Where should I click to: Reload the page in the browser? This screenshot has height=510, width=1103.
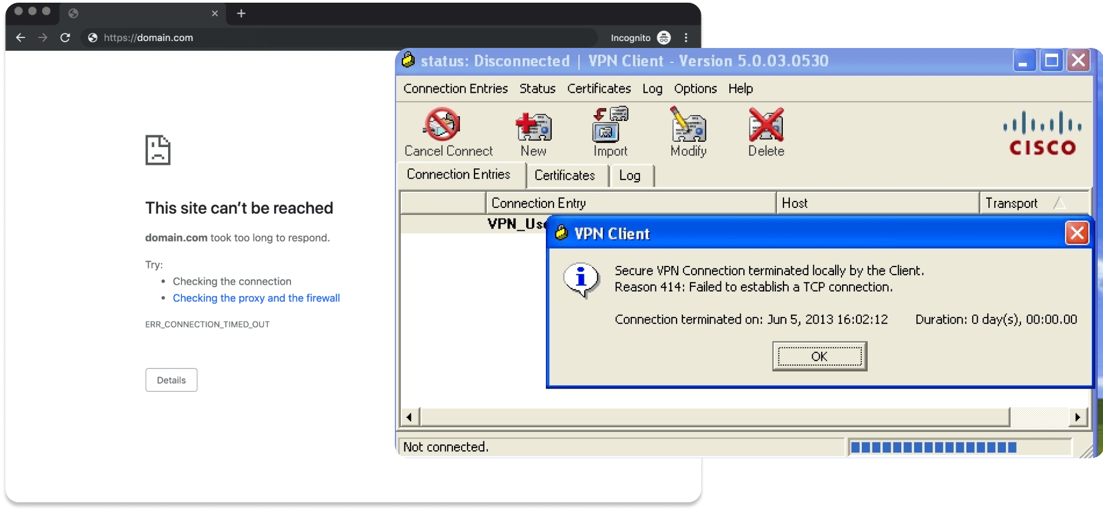tap(65, 37)
